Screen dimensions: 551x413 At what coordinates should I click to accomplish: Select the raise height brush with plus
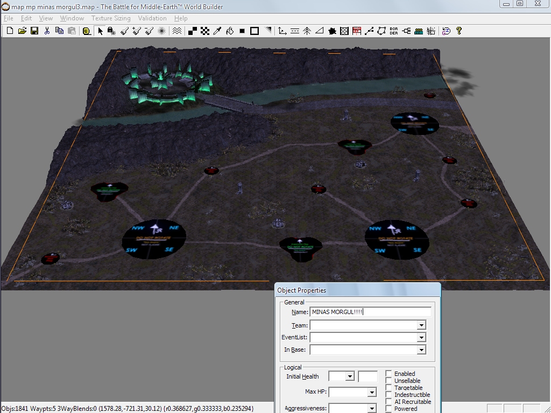tap(137, 31)
